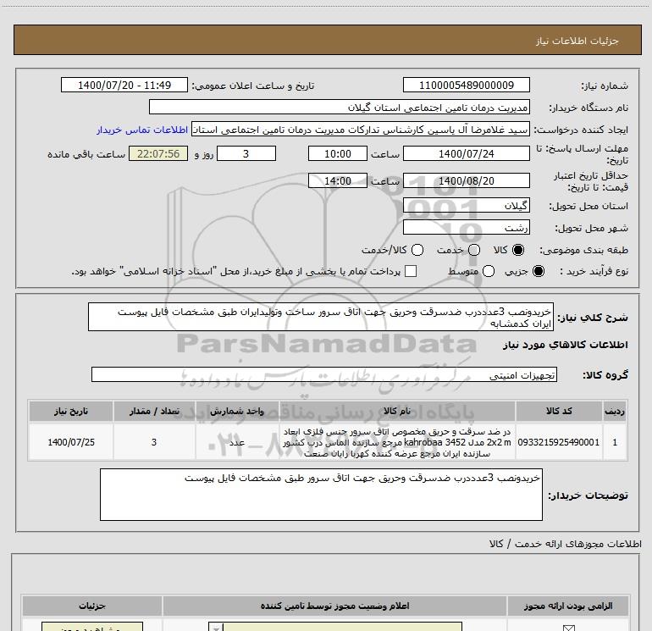
Task: Click the buyer name field مدیریت درمان تامین اجتماعی
Action: [340, 107]
